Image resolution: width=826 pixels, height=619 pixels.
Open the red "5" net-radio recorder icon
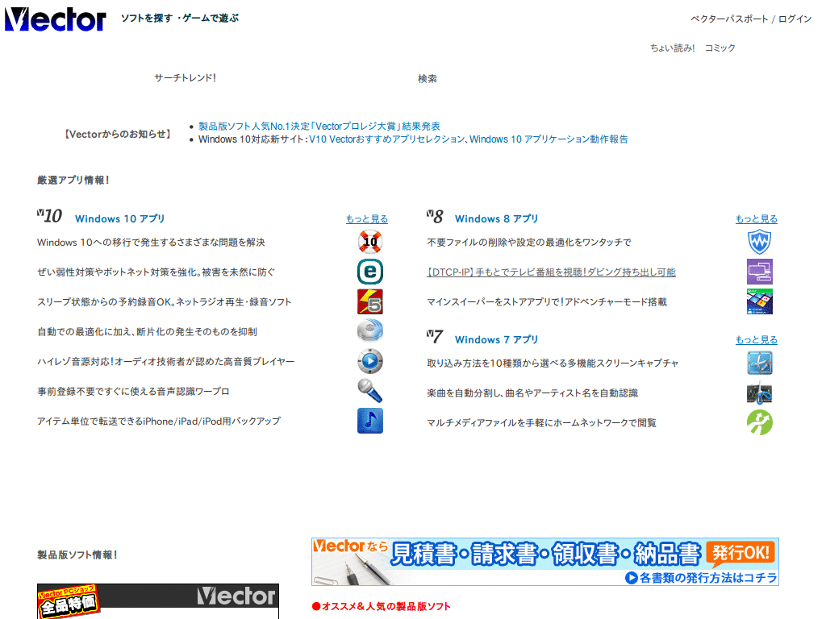[x=369, y=301]
